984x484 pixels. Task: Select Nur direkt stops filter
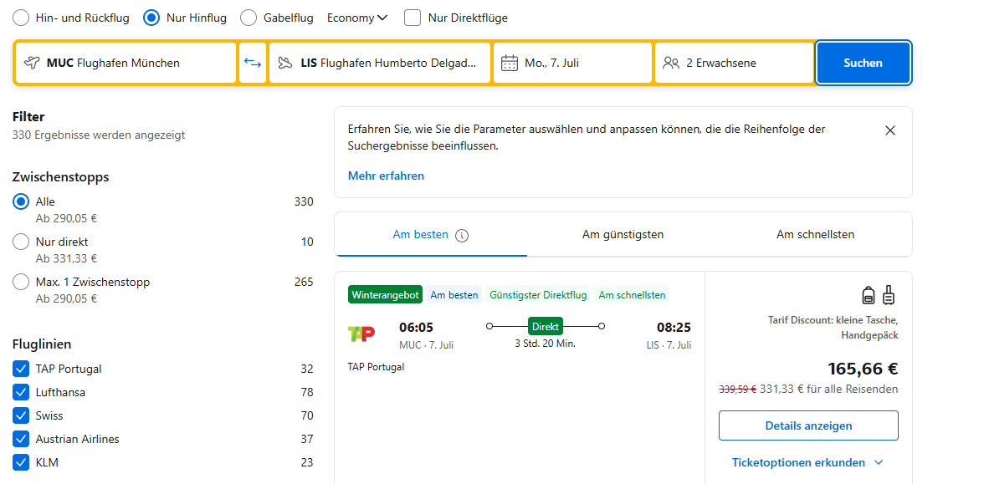(21, 242)
